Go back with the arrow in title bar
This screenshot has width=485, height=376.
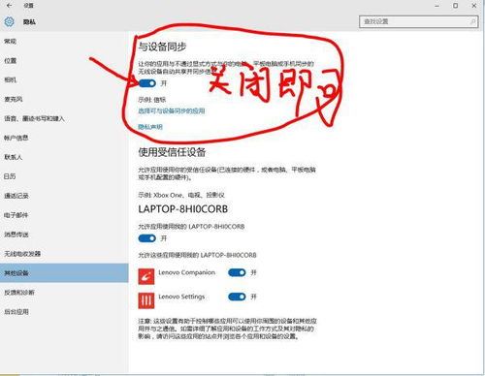10,5
